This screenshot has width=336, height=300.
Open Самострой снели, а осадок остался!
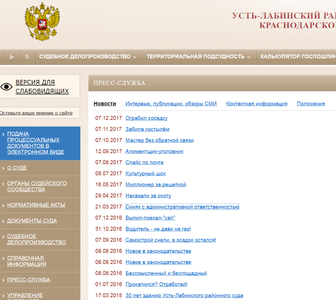pyautogui.click(x=171, y=240)
